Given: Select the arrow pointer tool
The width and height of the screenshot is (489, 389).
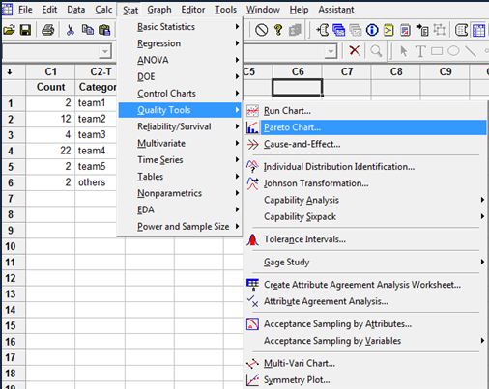Looking at the screenshot, I should (x=403, y=51).
